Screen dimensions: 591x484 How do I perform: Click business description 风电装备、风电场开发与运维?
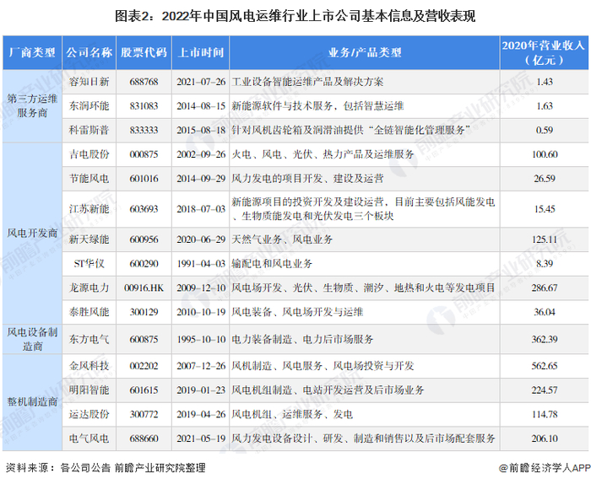[297, 312]
